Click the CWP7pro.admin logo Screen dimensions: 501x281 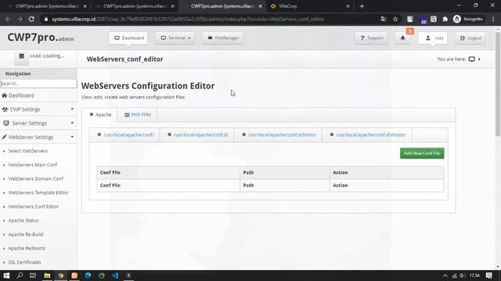41,37
